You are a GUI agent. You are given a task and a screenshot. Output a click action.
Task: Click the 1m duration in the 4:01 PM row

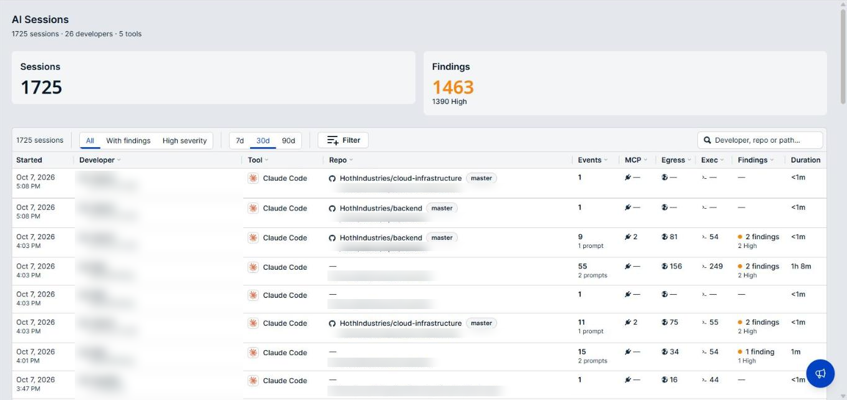coord(796,351)
